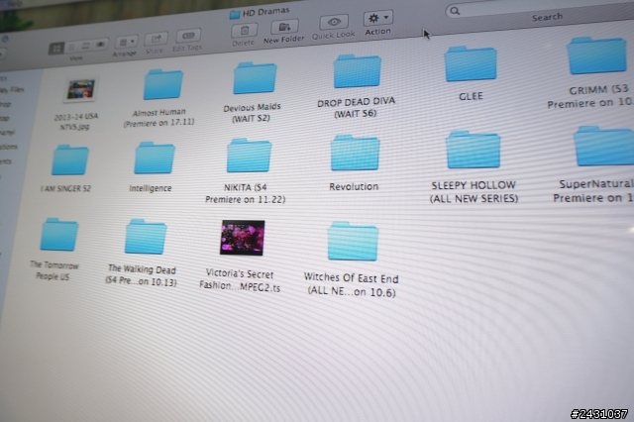634x422 pixels.
Task: Click the 'SLEEPY HOLLOW (ALL NEW SERIES)' label
Action: 474,192
